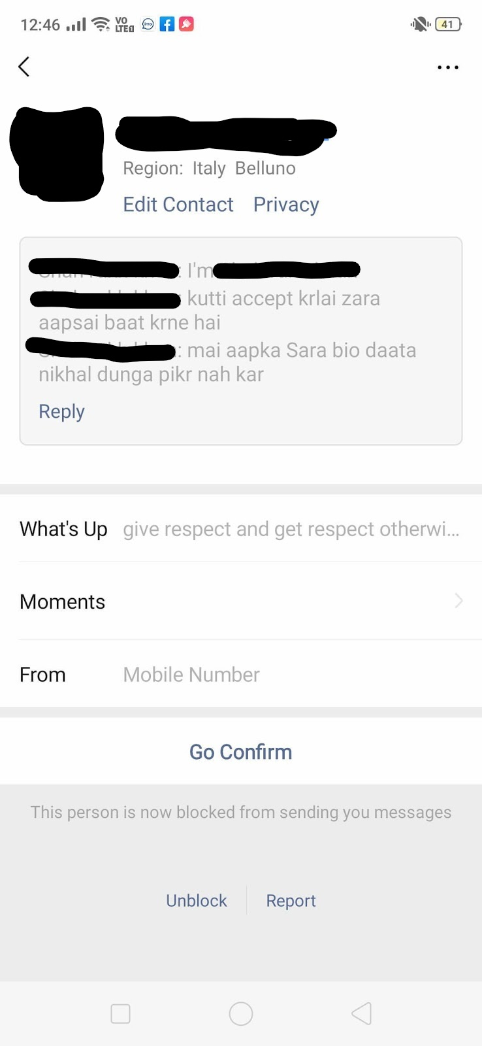Tap Reply in the message box

61,411
